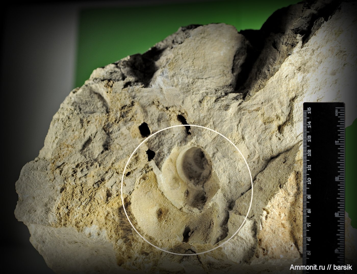Click the Ammonit.ru watermark text
Image resolution: width=357 pixels, height=274 pixels.
(307, 267)
